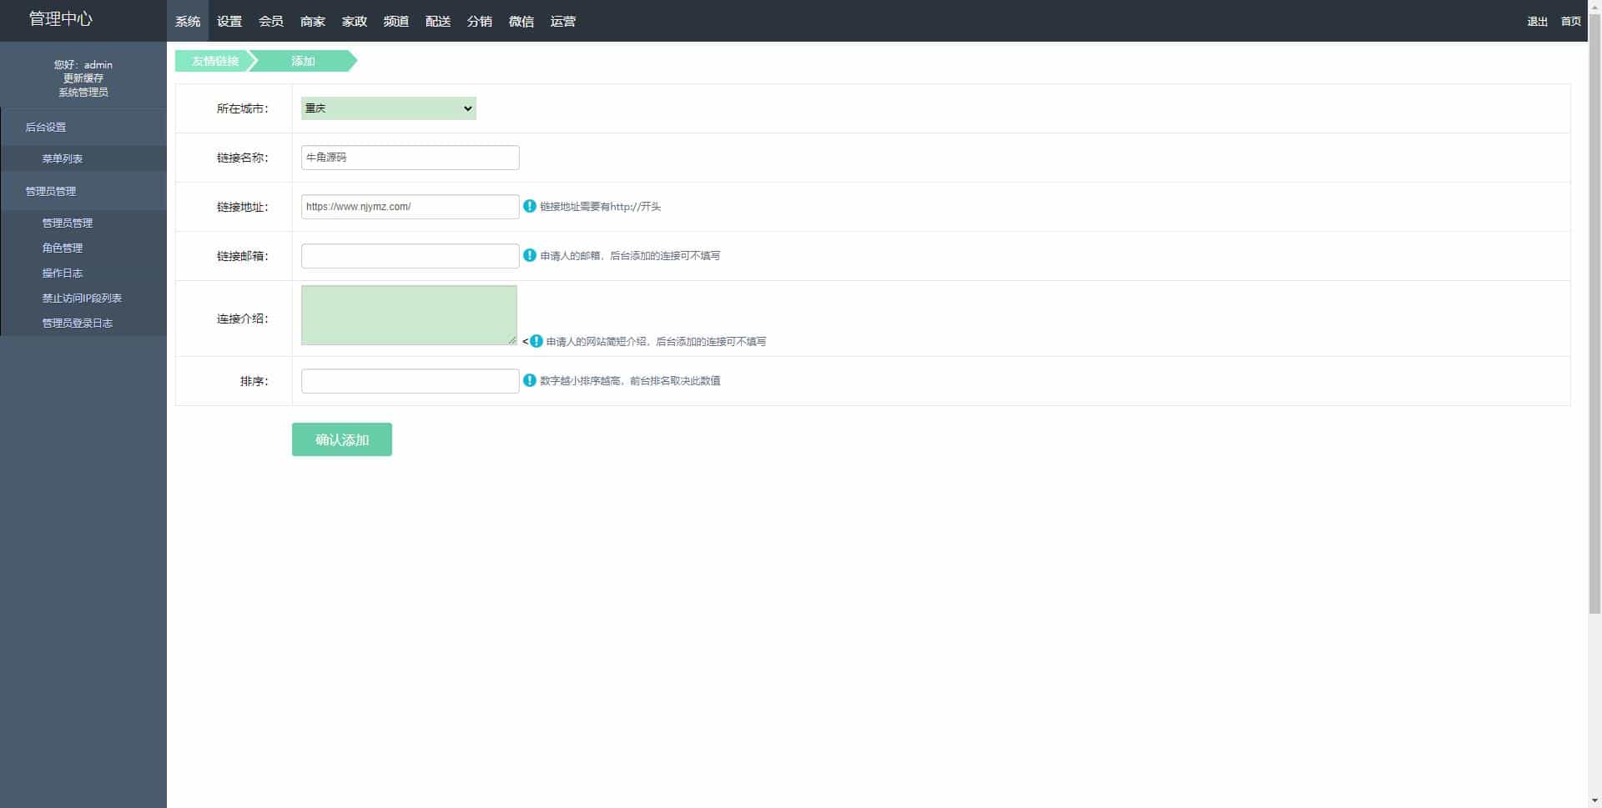Screen dimensions: 1602x808
Task: Click the 退出 logout link
Action: 1537,21
